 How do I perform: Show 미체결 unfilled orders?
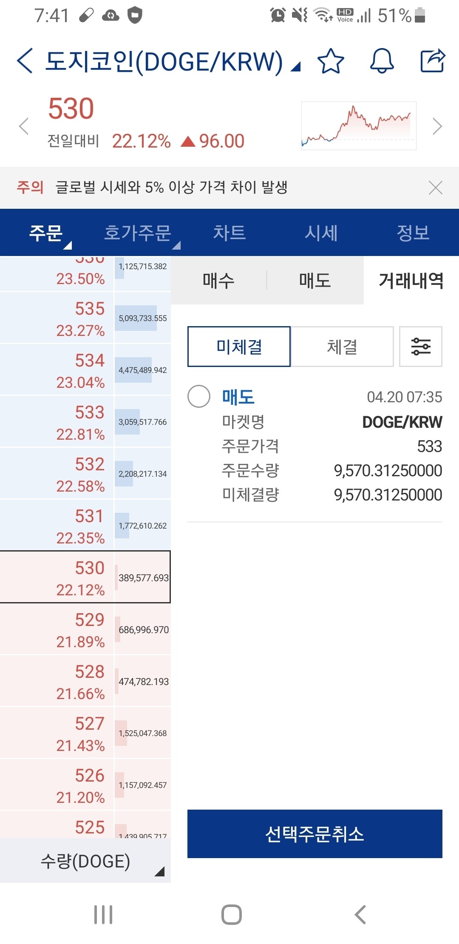pyautogui.click(x=239, y=347)
